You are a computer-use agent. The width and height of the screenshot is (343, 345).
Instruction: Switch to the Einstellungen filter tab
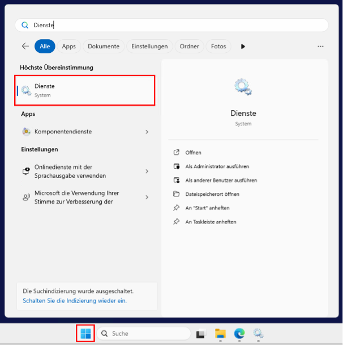[149, 46]
